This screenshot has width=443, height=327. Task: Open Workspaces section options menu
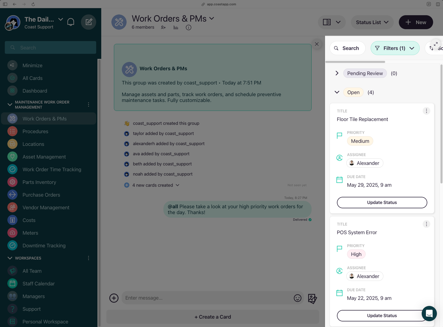click(x=89, y=258)
